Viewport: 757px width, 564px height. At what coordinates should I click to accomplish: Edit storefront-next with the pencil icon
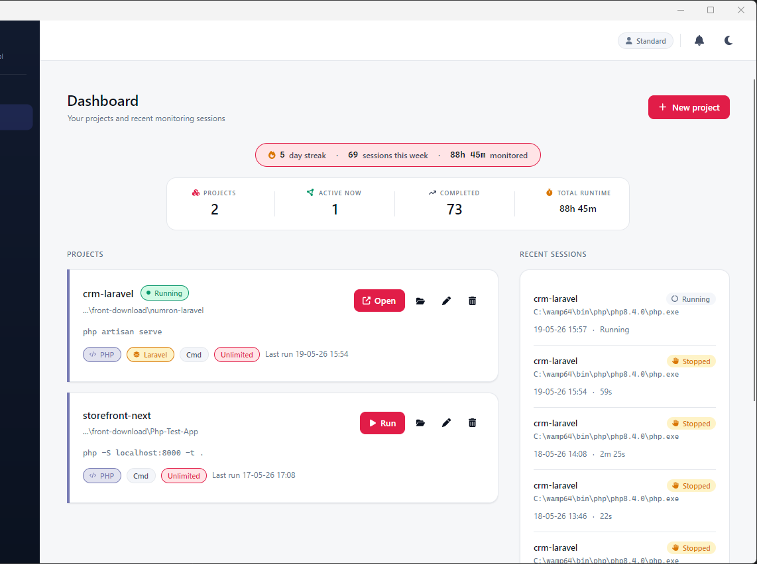[x=447, y=423]
